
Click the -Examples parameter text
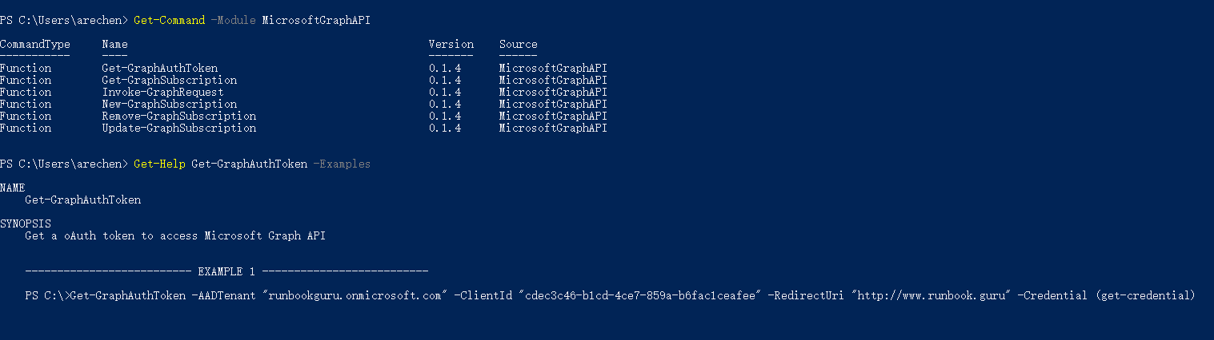tap(342, 164)
